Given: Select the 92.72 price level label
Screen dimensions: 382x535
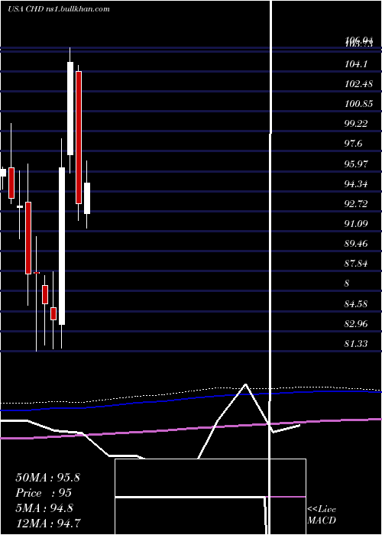Looking at the screenshot, I should 356,204.
